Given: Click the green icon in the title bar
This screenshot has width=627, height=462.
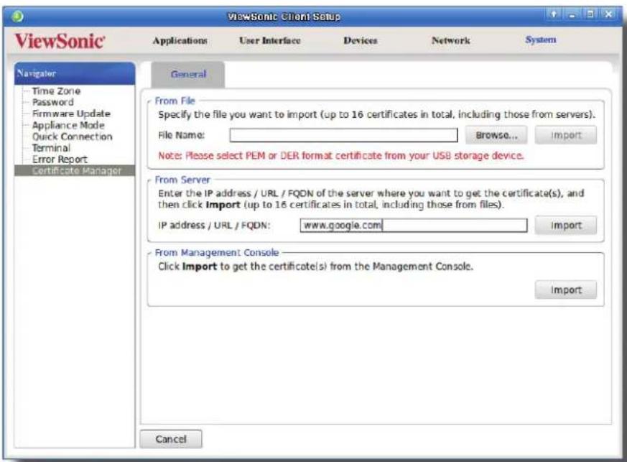Looking at the screenshot, I should point(17,17).
